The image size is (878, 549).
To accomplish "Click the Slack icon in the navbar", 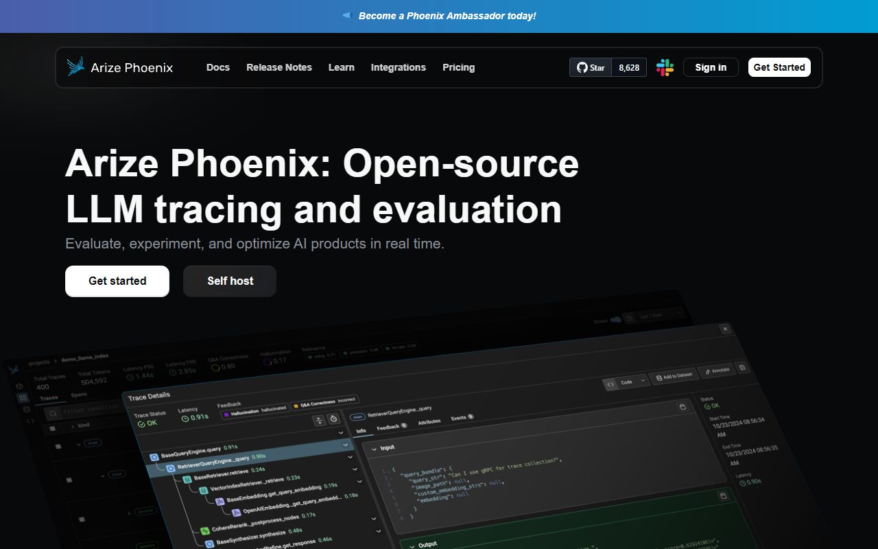I will coord(664,67).
